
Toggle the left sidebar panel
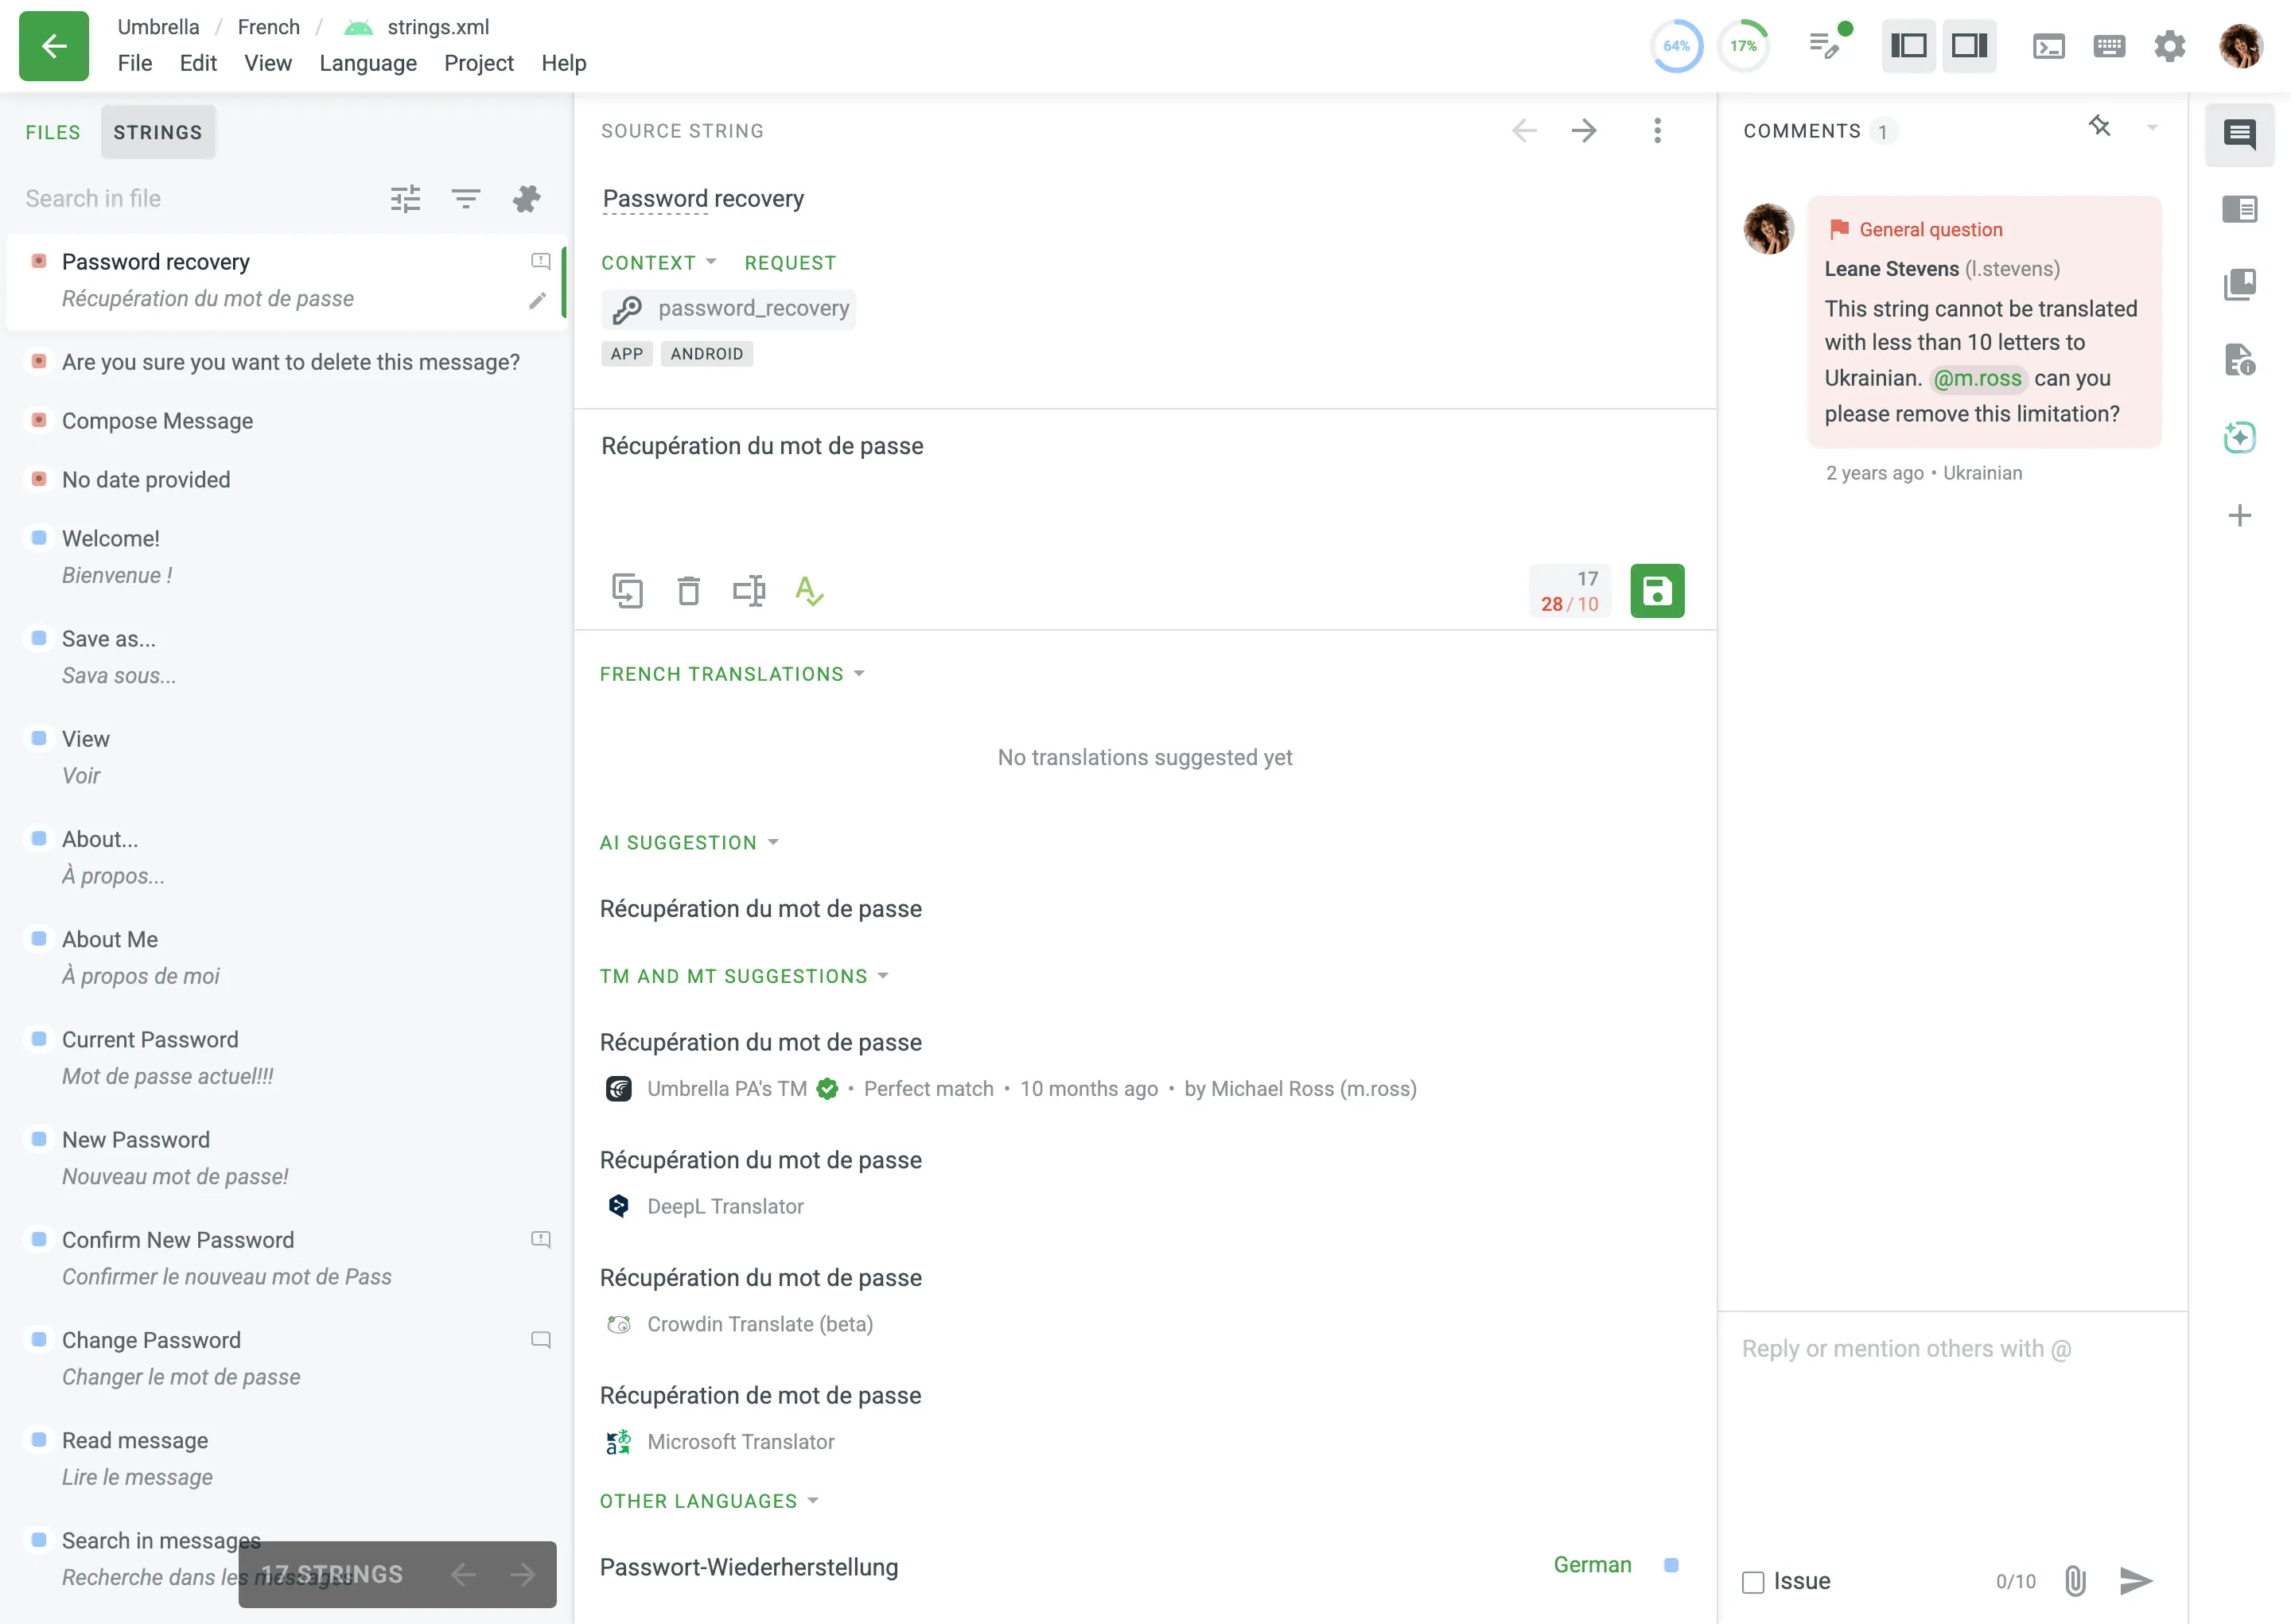pos(1908,46)
